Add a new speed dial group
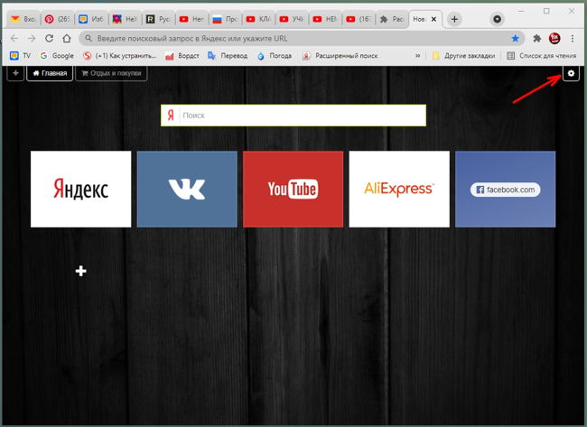Viewport: 587px width, 427px height. pos(15,73)
